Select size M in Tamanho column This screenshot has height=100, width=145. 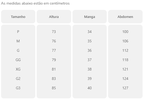point(18,41)
